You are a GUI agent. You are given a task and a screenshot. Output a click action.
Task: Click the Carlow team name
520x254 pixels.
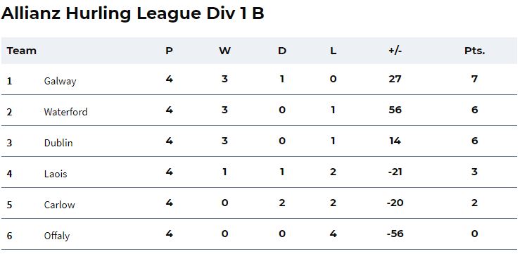click(x=59, y=205)
